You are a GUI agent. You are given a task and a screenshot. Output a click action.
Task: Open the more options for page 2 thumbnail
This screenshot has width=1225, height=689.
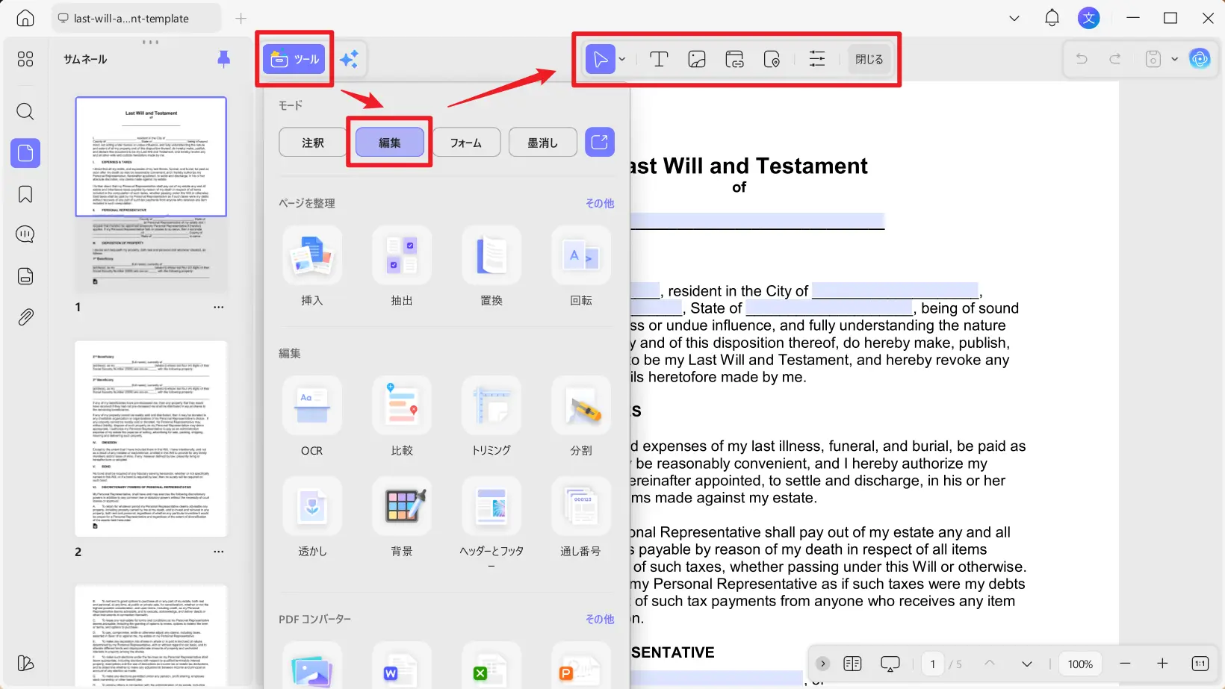tap(218, 552)
